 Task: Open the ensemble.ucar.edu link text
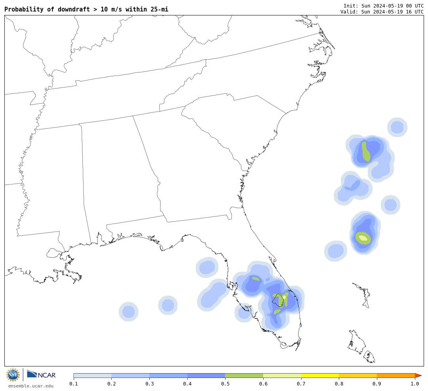tap(31, 386)
